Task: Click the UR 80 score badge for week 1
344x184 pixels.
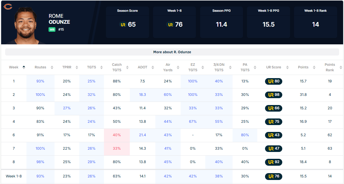Action: coord(274,81)
